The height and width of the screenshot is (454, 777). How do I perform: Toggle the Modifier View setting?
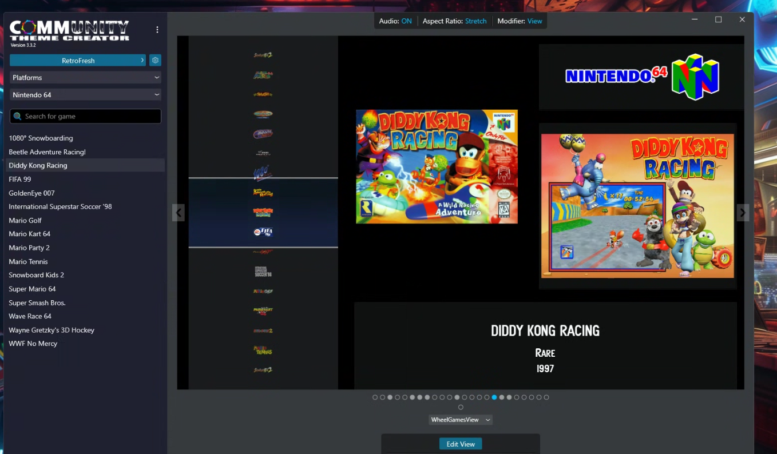pos(520,21)
